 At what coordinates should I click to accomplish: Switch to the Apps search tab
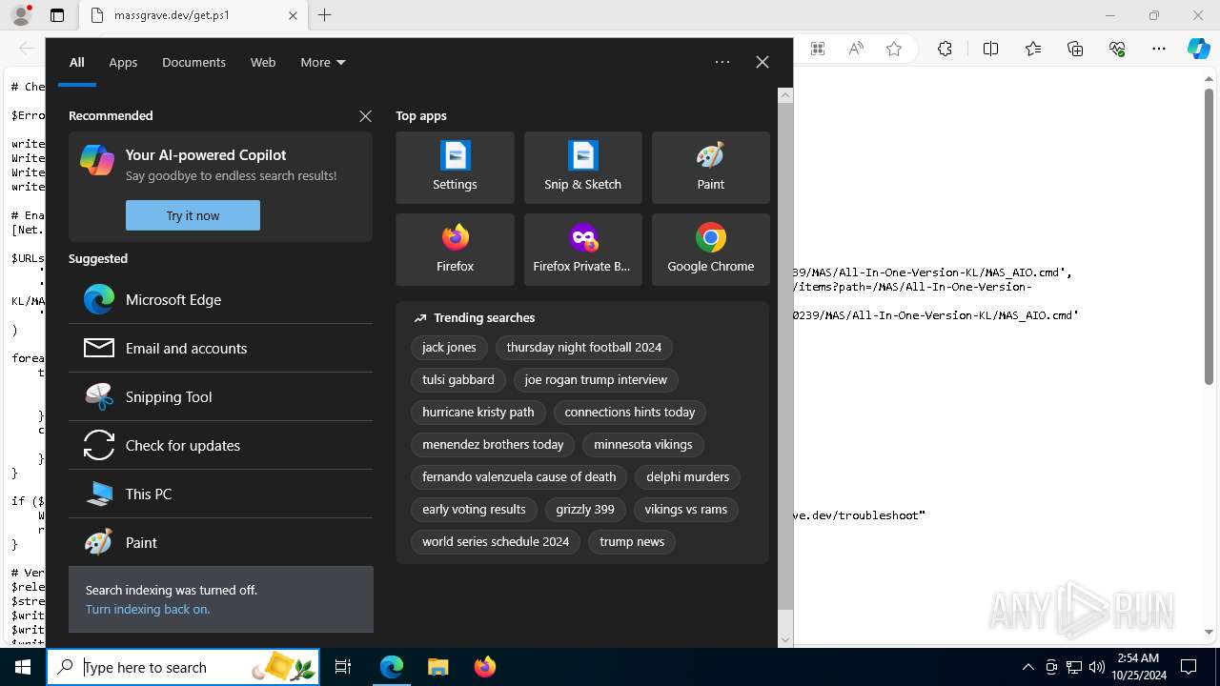(x=123, y=62)
